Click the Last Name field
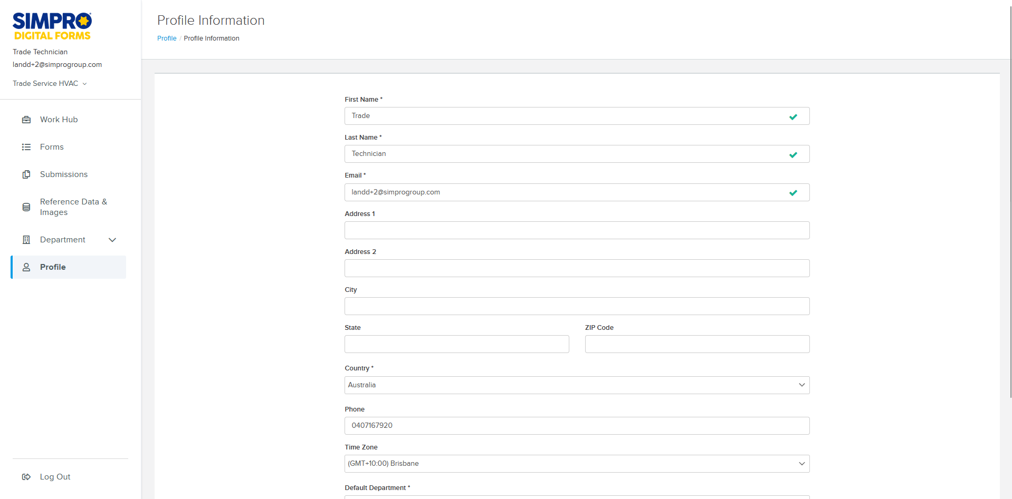 point(577,154)
